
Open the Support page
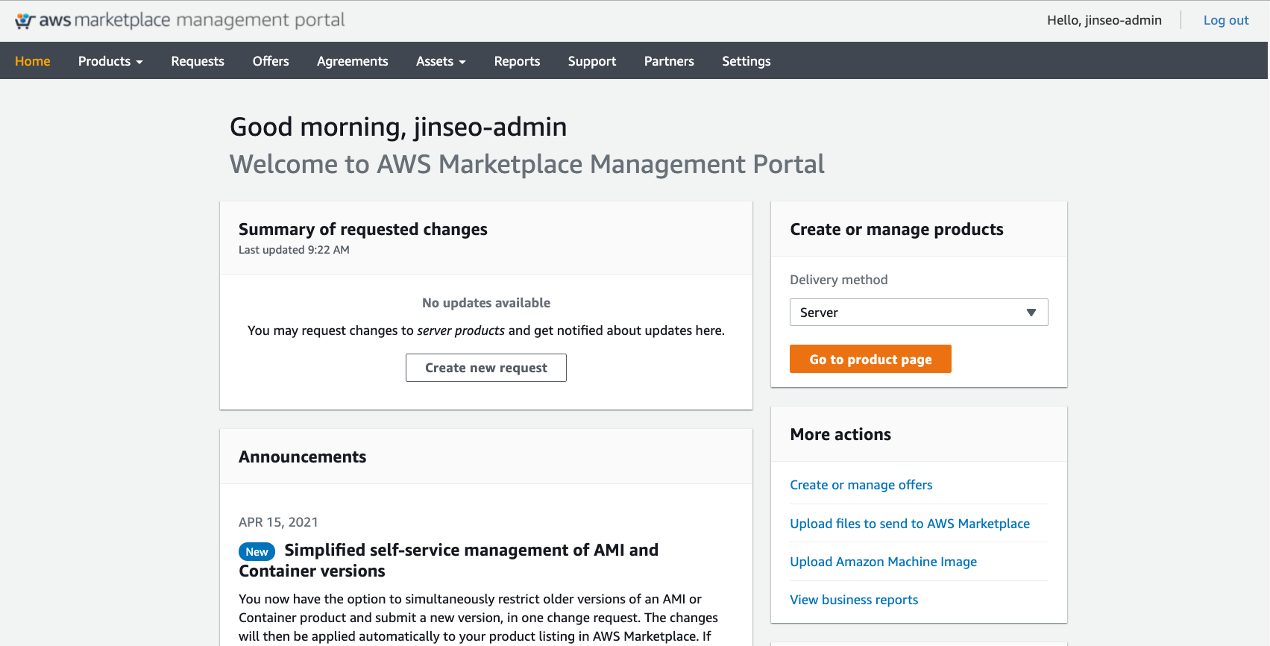point(592,61)
